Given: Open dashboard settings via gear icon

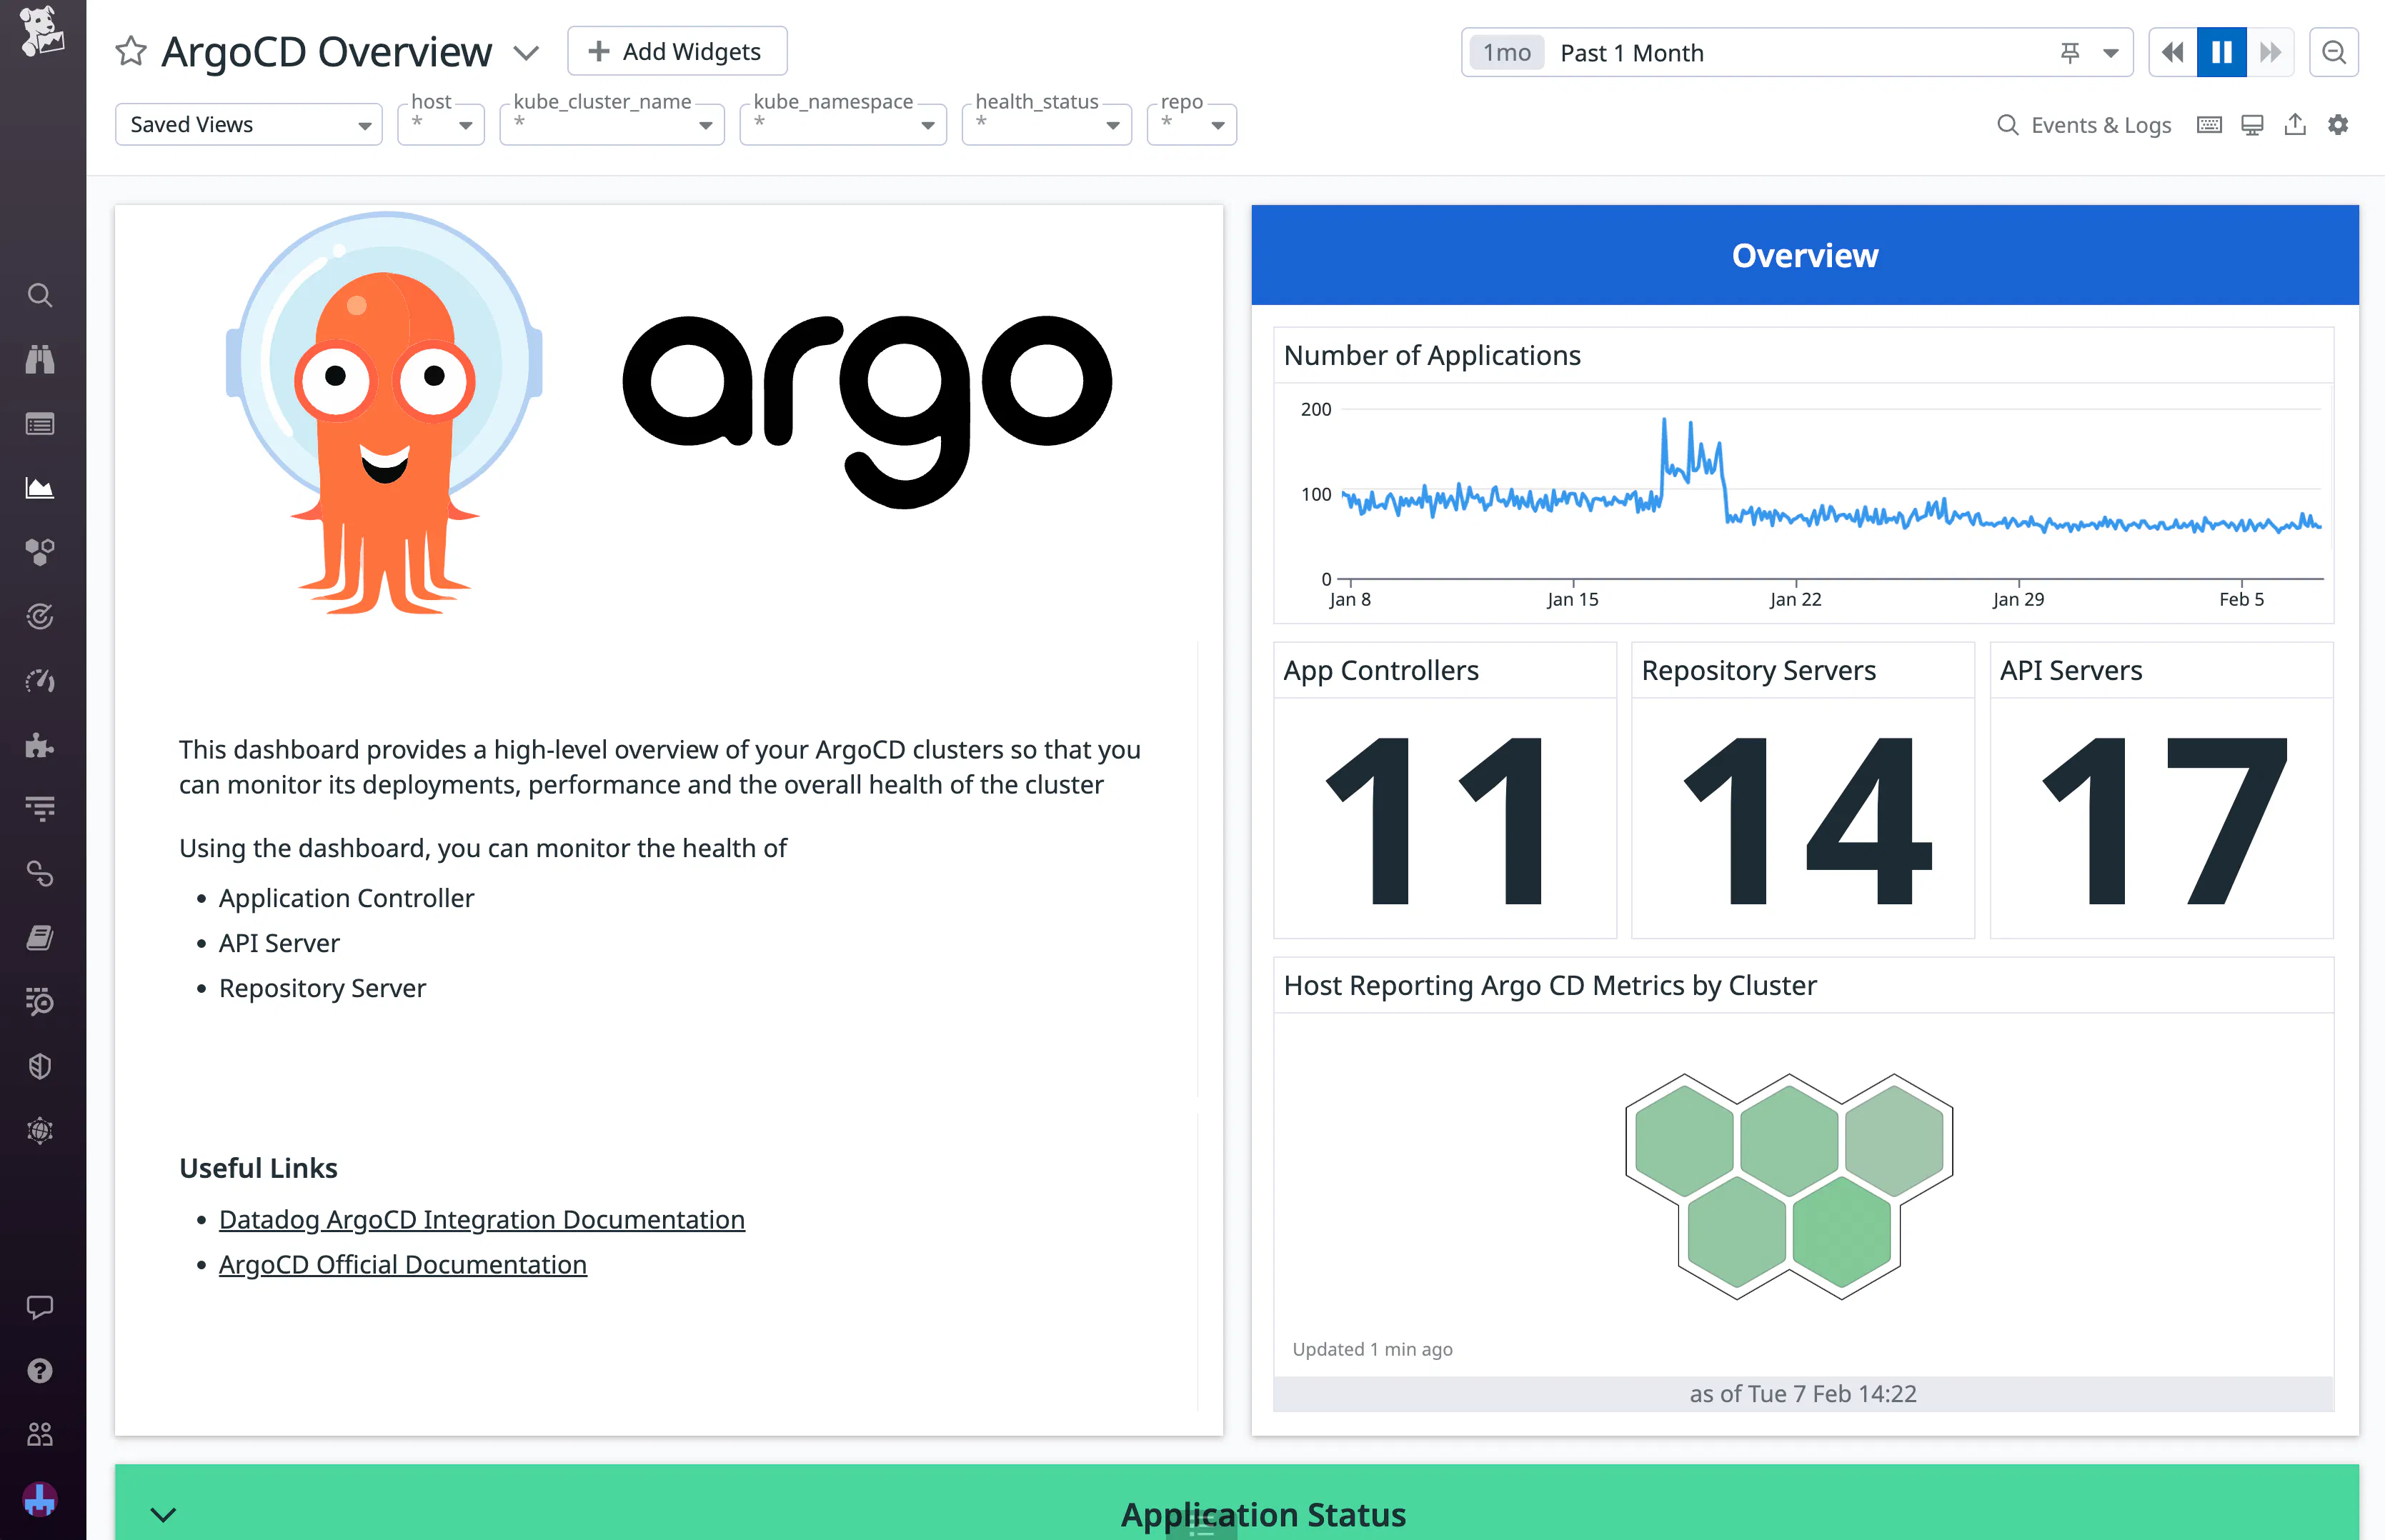Looking at the screenshot, I should [2338, 124].
